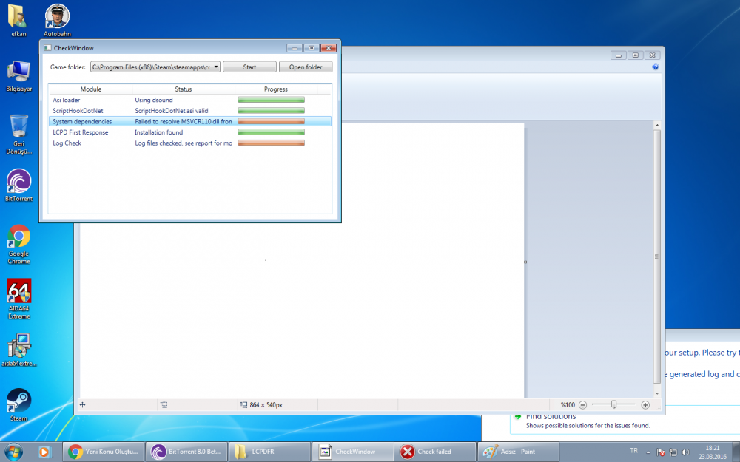Launch the Google Chrome desktop shortcut
The height and width of the screenshot is (462, 740).
(19, 244)
